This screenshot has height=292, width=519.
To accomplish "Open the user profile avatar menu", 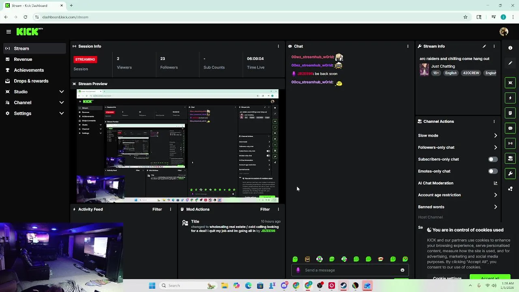I will [x=504, y=32].
